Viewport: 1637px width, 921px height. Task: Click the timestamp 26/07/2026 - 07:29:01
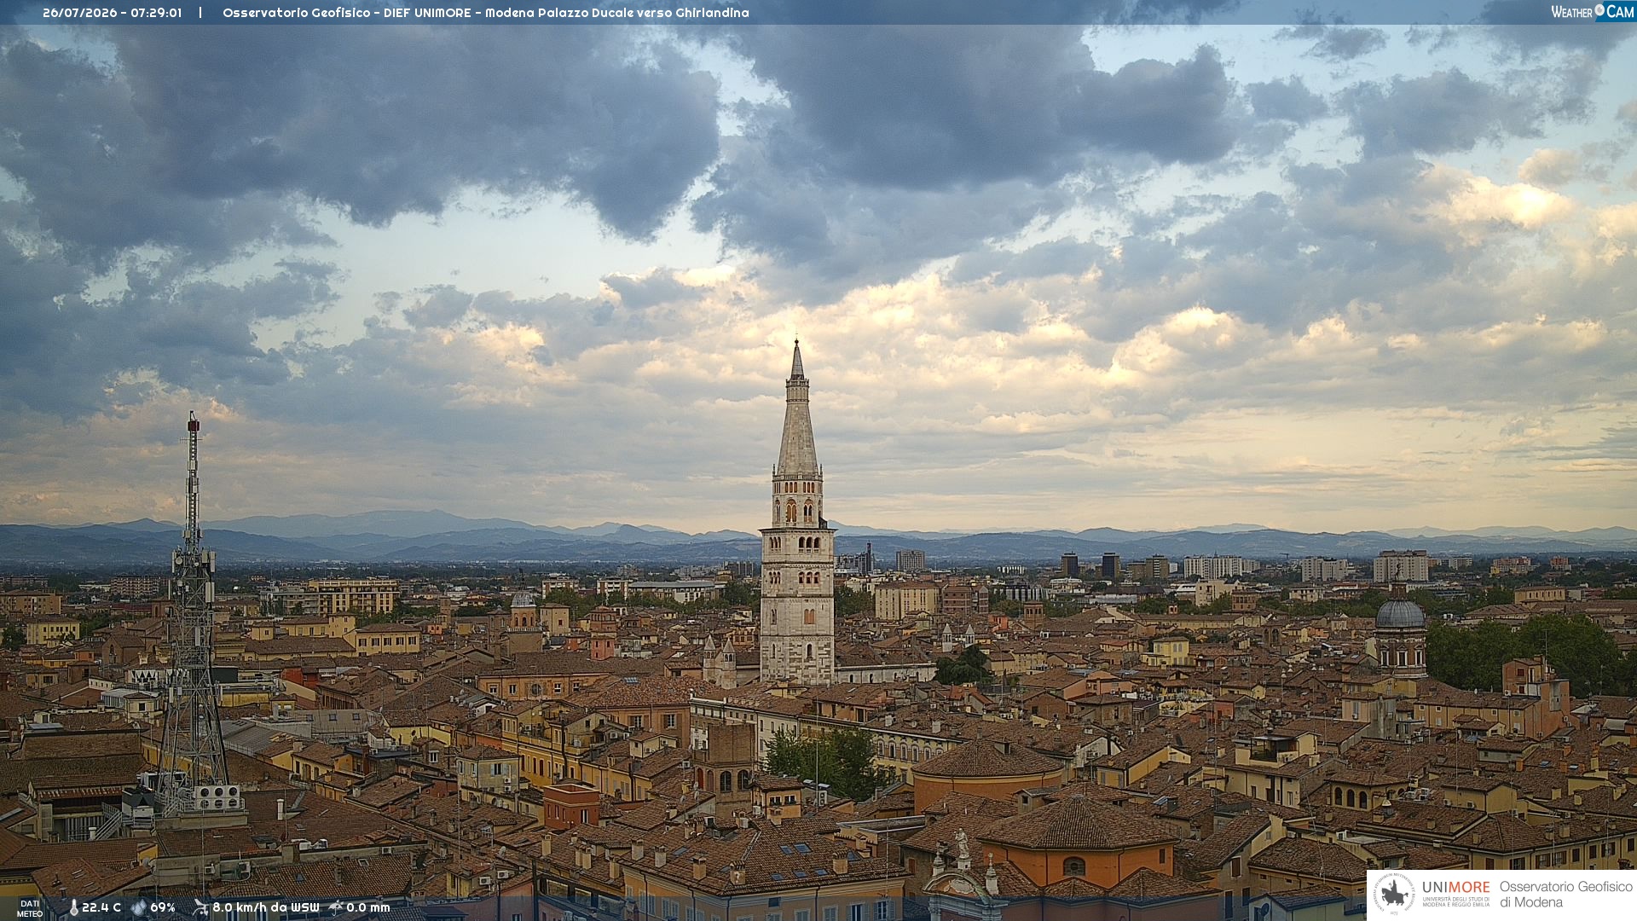point(113,13)
